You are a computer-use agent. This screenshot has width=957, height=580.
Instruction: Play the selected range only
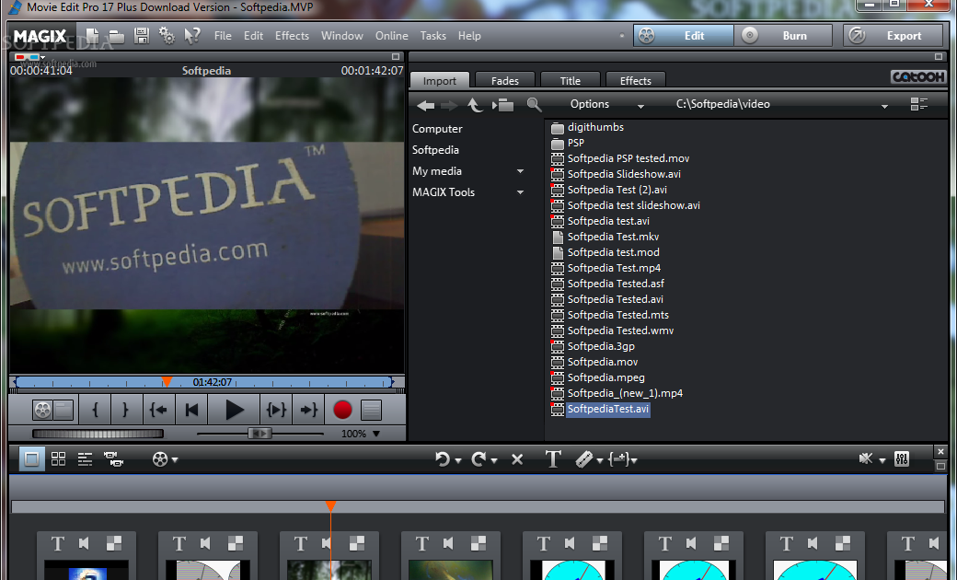pyautogui.click(x=276, y=410)
